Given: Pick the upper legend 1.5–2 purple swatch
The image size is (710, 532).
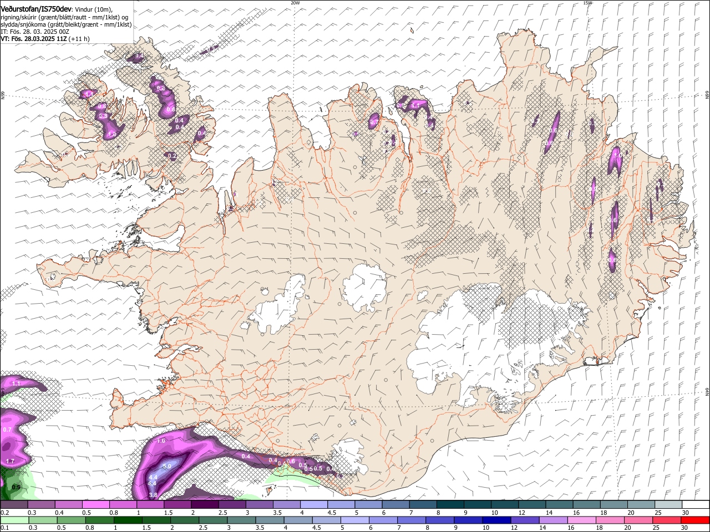Looking at the screenshot, I should click(177, 504).
